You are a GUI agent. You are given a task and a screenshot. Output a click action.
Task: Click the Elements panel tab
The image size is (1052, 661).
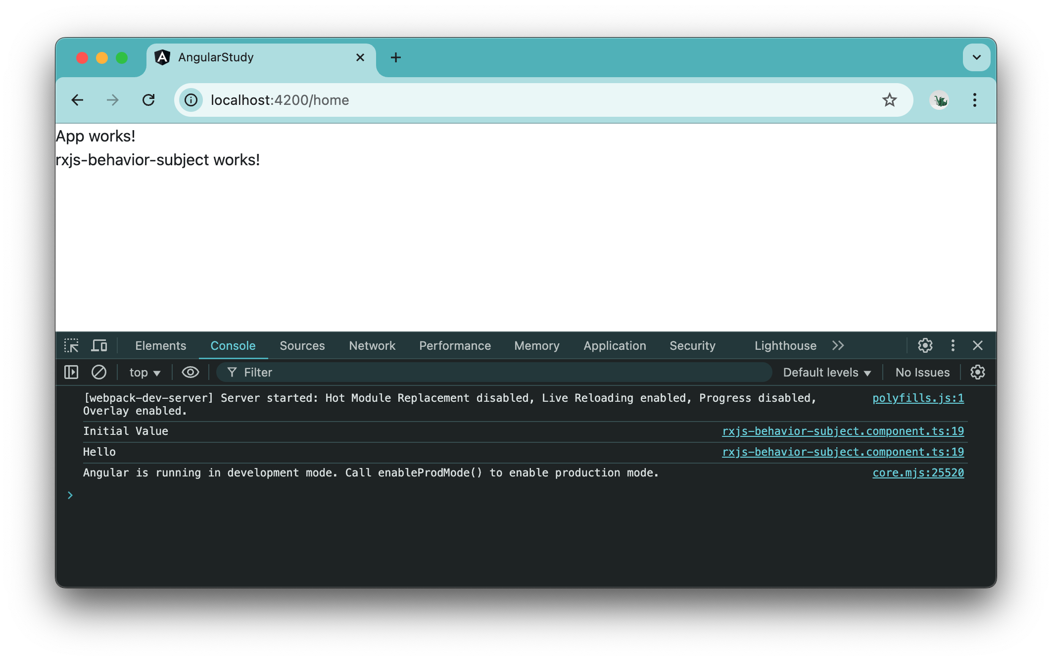tap(159, 345)
